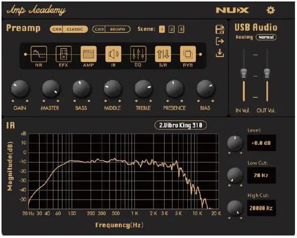Select the AMP block
This screenshot has width=297, height=238.
pos(89,54)
